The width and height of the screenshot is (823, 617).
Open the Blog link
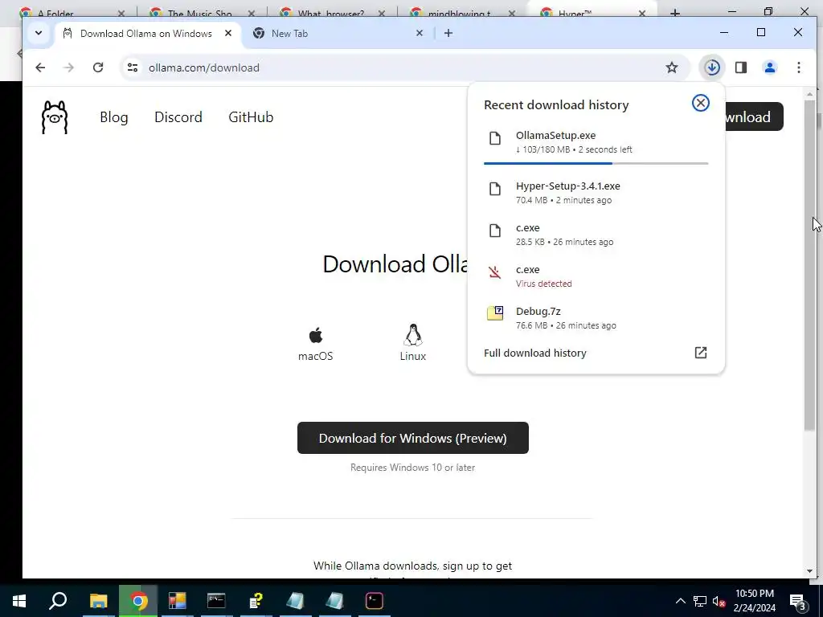click(x=114, y=117)
